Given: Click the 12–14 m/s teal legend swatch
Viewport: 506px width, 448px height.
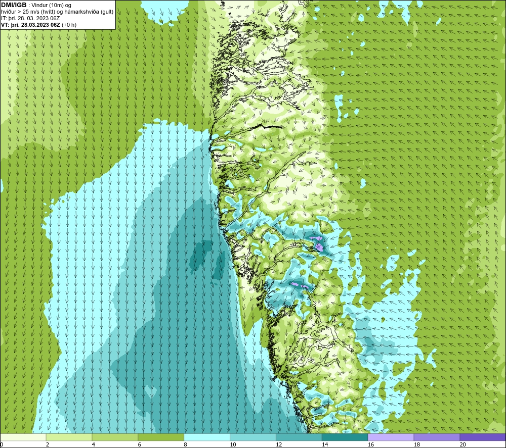Looking at the screenshot, I should point(299,437).
